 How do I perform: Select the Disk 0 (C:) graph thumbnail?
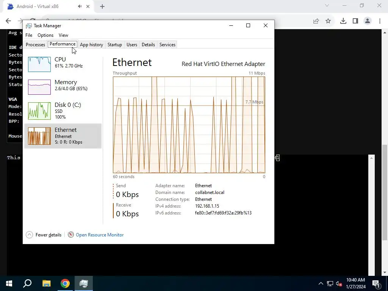click(x=39, y=111)
